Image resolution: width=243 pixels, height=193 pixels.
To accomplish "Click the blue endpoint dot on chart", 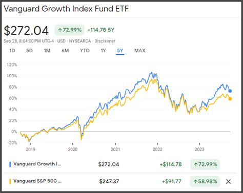I will pyautogui.click(x=230, y=91).
